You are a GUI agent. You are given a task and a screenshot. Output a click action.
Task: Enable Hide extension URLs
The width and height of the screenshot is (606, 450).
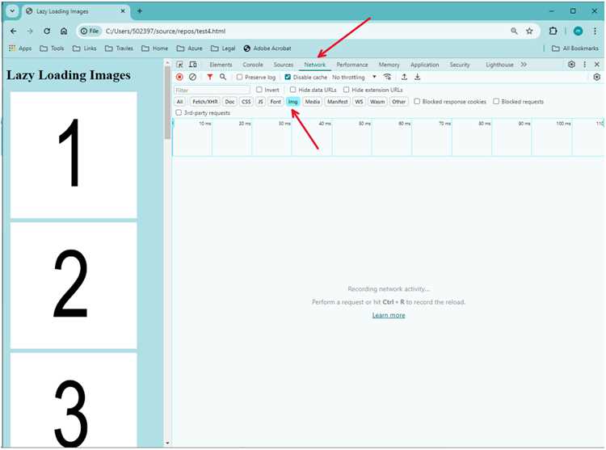347,90
